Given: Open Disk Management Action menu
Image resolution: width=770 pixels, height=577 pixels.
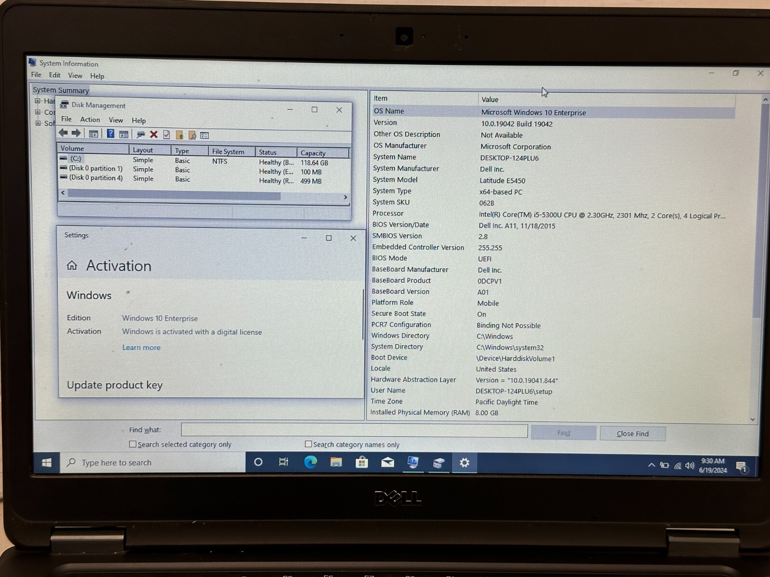Looking at the screenshot, I should coord(90,119).
